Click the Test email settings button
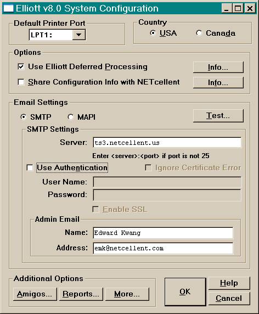The width and height of the screenshot is (259, 314). (218, 115)
